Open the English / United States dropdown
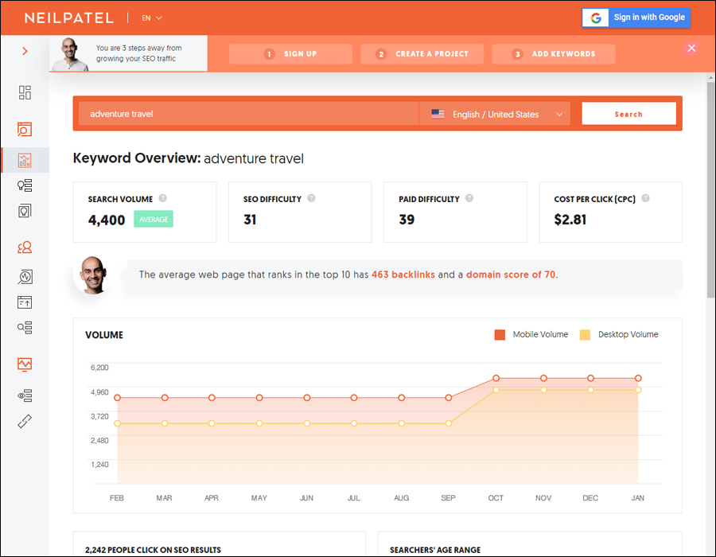 click(x=495, y=114)
